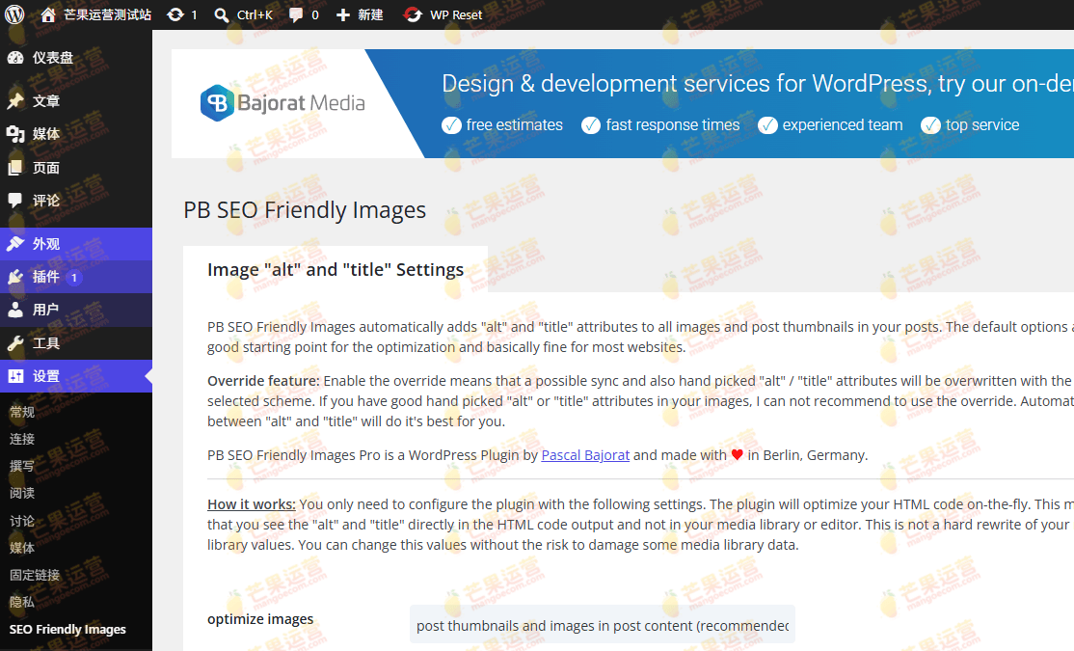Click the "optimize images" label
This screenshot has width=1074, height=651.
pos(260,619)
